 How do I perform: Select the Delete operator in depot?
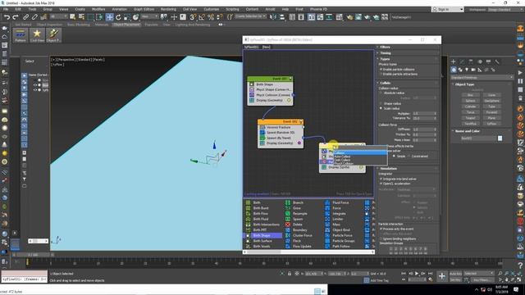[x=297, y=225]
